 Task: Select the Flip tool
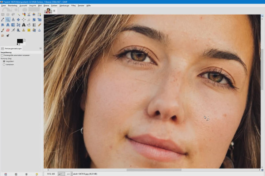click(13, 25)
